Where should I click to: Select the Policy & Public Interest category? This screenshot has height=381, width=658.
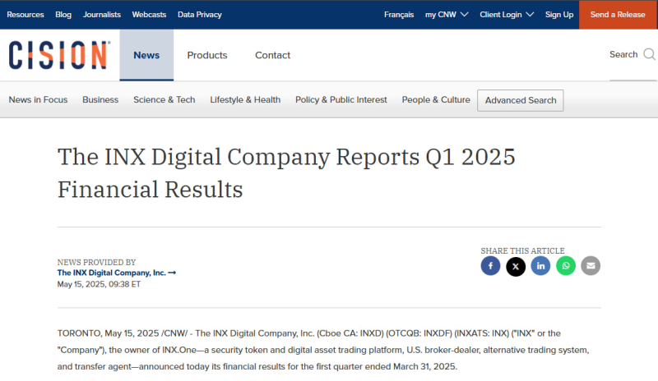(x=341, y=100)
